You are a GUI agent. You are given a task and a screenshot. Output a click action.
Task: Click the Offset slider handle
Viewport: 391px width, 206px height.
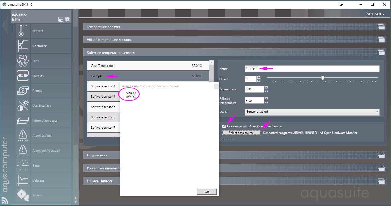[x=323, y=78]
